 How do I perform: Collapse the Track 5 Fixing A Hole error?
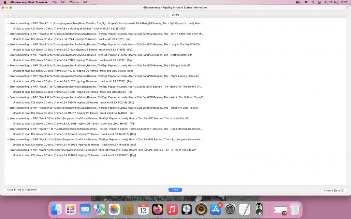coord(8,66)
